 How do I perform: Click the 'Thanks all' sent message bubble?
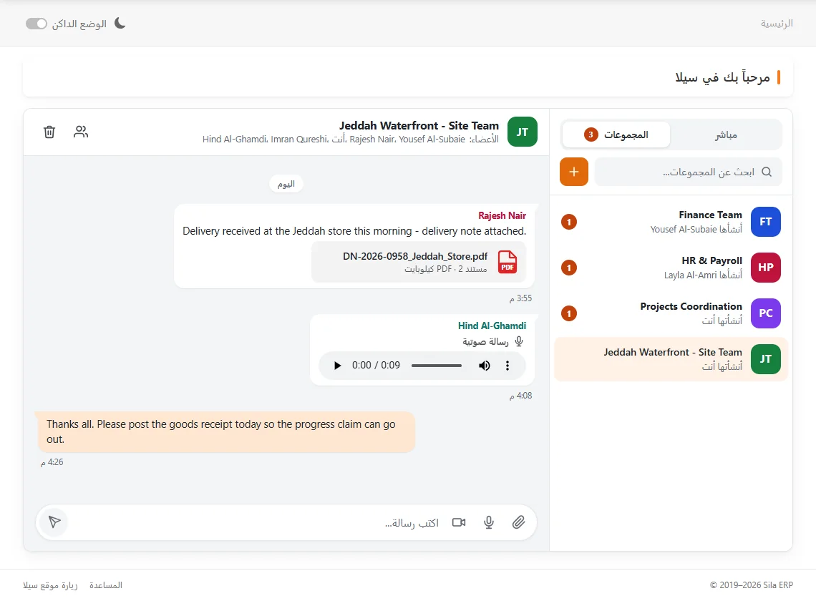point(226,432)
